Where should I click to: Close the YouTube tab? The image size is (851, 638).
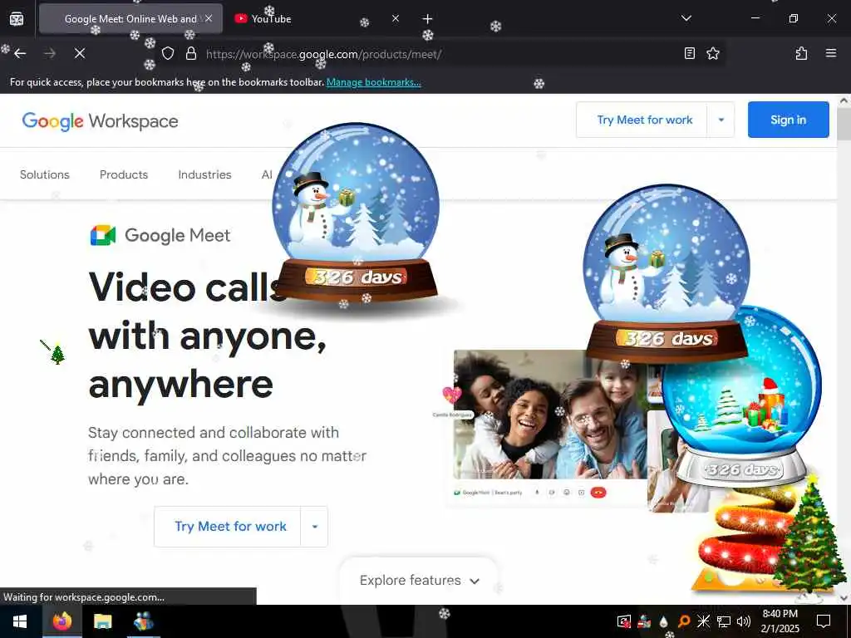tap(396, 18)
